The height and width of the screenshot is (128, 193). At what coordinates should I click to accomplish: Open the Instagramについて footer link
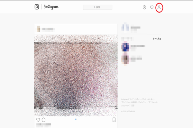click(x=127, y=99)
